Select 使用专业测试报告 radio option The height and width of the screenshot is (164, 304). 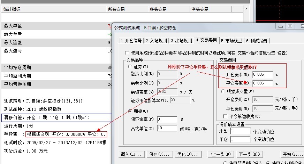click(268, 163)
